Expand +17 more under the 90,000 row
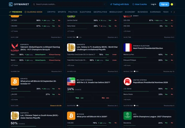 [x=14, y=31]
